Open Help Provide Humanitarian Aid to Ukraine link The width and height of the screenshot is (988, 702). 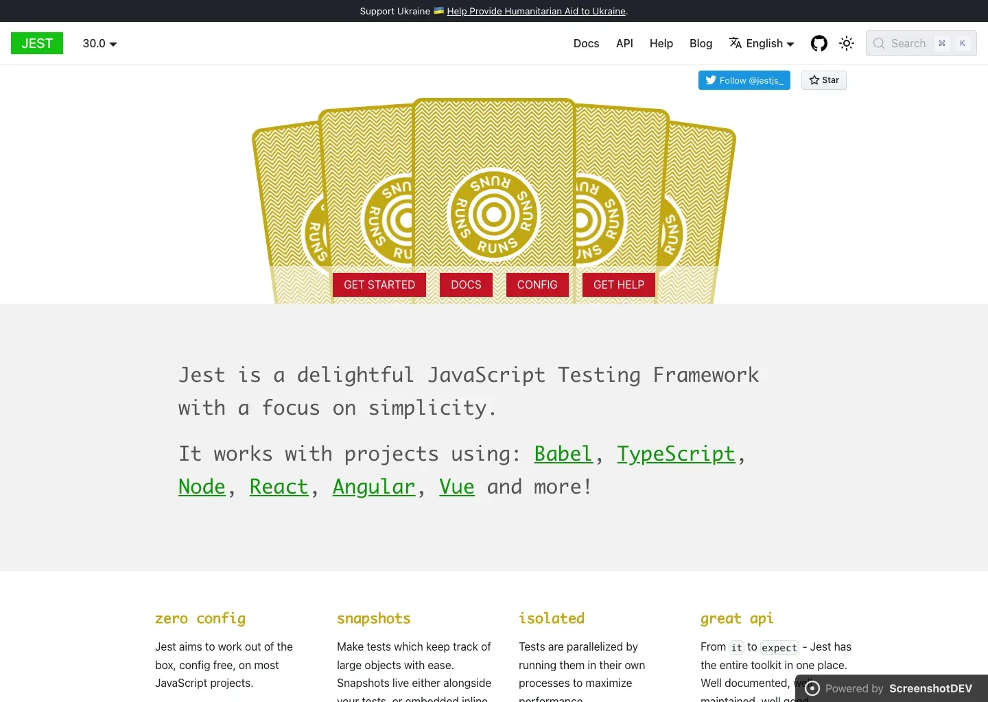[537, 11]
